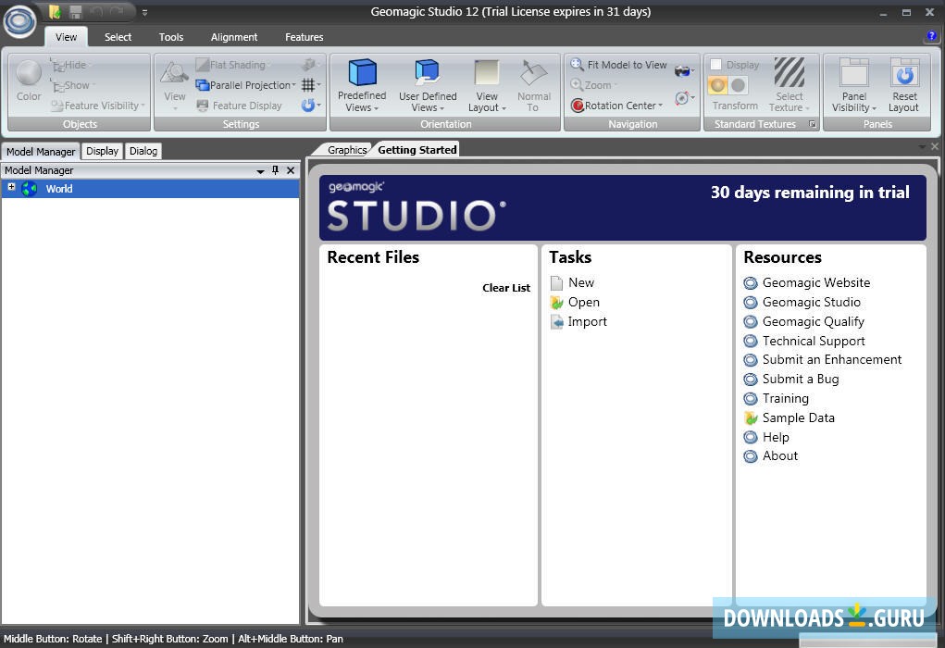Click the Save disk icon in quick access toolbar
The height and width of the screenshot is (648, 945).
[75, 11]
